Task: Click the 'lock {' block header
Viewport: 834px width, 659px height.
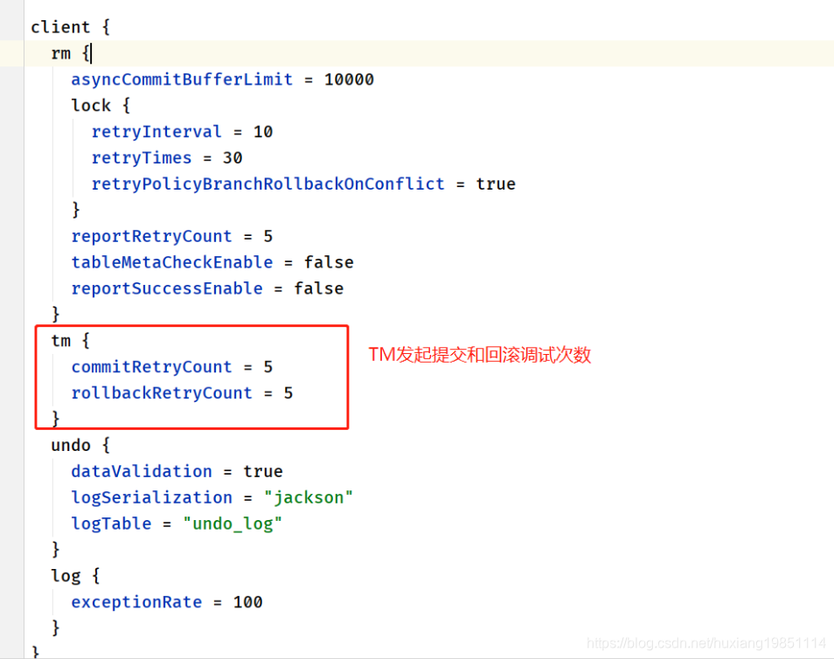Action: pos(101,105)
